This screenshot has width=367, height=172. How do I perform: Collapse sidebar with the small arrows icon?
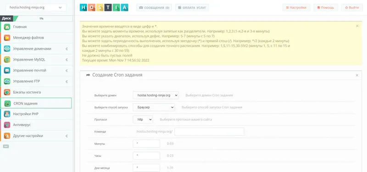point(6,146)
